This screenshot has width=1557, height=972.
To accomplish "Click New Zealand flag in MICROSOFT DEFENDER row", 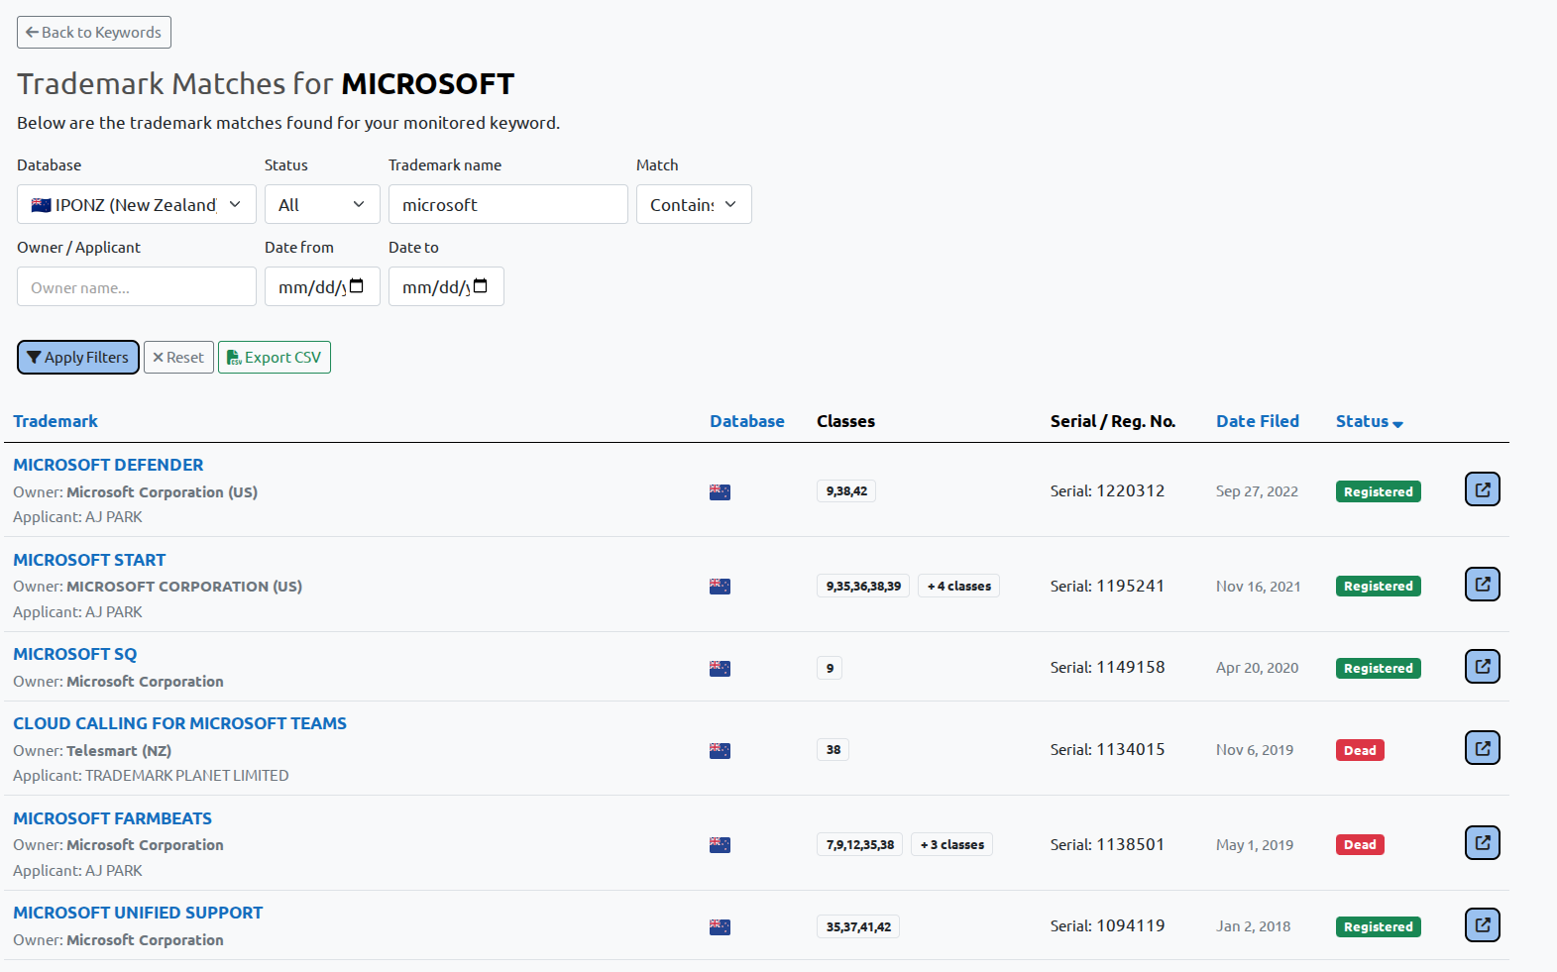I will pyautogui.click(x=720, y=492).
